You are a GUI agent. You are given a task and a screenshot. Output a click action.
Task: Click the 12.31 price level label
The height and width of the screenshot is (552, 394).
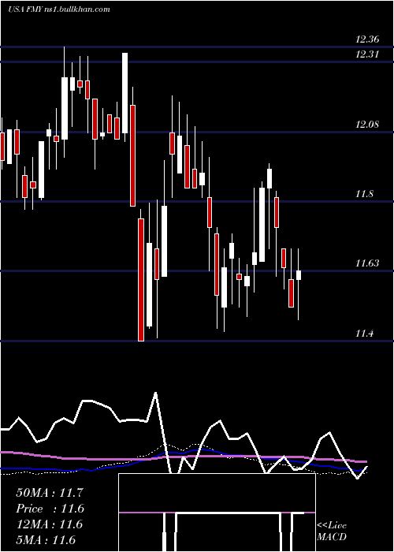367,54
